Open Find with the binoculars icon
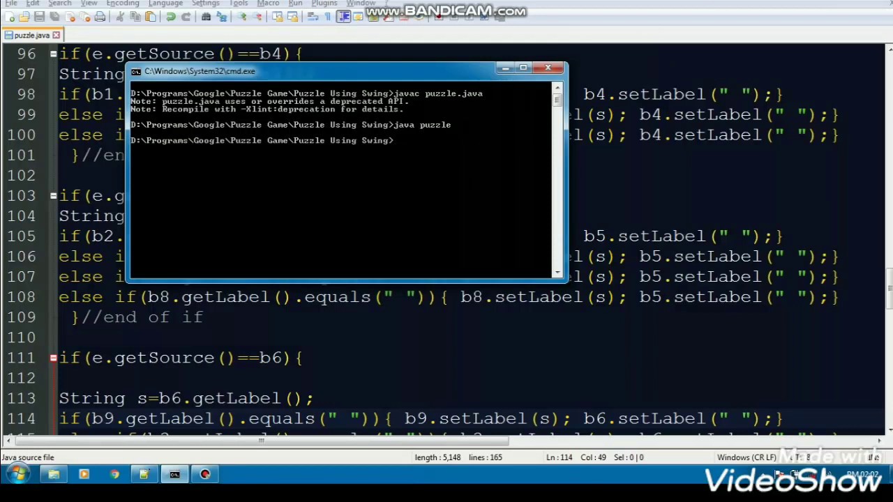Viewport: 893px width, 502px height. (x=206, y=16)
